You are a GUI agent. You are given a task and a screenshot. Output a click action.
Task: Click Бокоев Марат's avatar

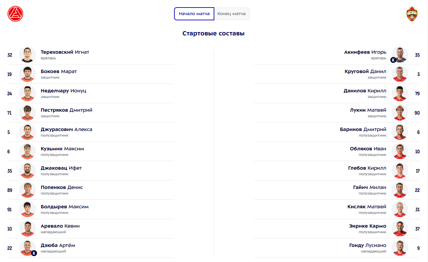pyautogui.click(x=27, y=74)
